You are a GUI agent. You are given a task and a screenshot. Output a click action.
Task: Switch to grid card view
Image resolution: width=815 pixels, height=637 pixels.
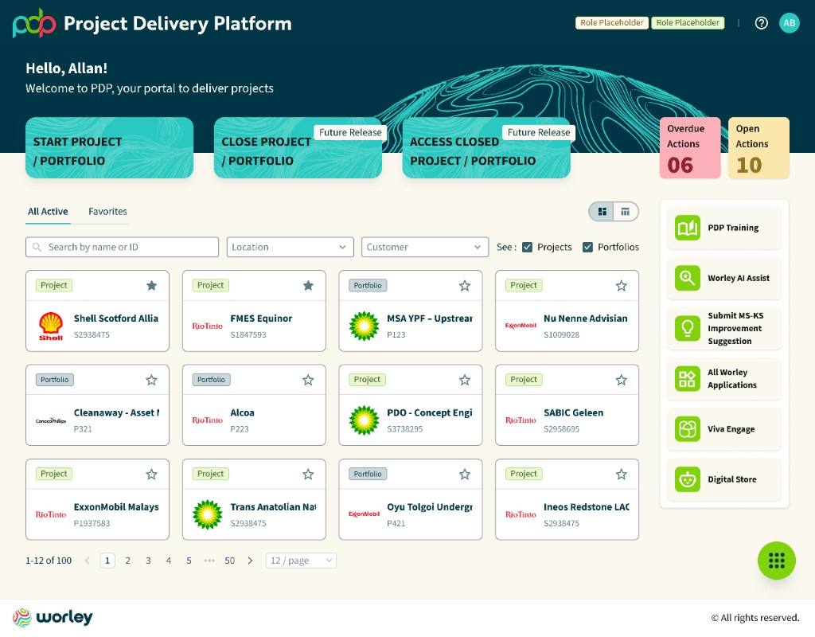[x=602, y=212]
